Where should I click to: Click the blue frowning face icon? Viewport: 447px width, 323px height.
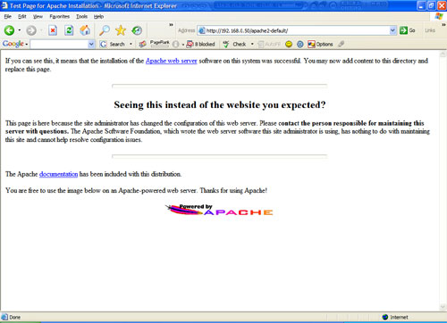click(x=299, y=45)
